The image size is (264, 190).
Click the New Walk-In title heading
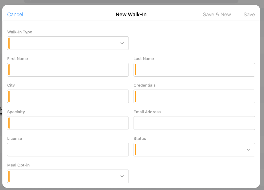pos(131,15)
